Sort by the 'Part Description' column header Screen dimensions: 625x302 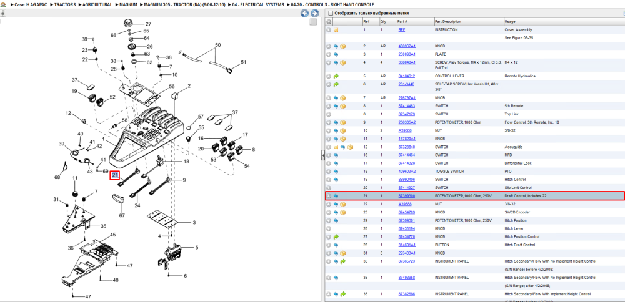468,21
